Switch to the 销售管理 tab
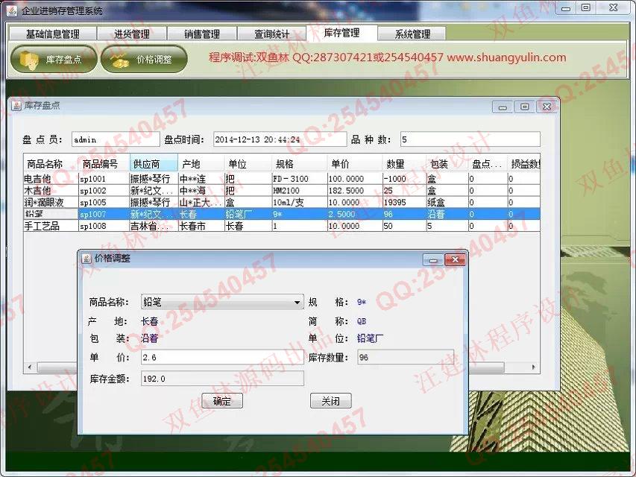The width and height of the screenshot is (636, 477). coord(202,34)
